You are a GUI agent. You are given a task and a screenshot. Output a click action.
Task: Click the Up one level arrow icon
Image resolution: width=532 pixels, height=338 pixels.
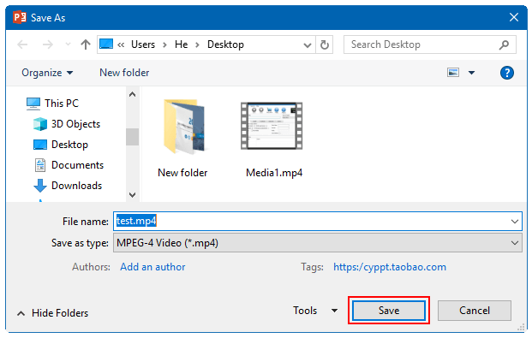(86, 44)
